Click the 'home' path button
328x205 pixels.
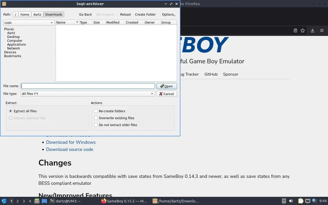tap(25, 15)
